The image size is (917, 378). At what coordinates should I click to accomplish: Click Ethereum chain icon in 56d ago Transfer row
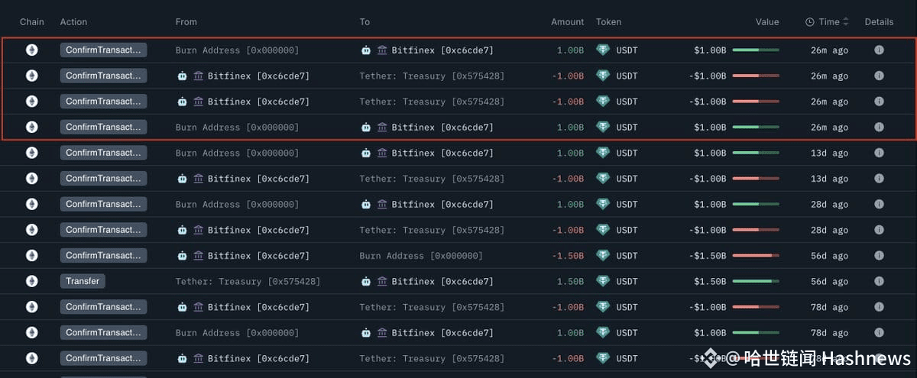point(32,281)
